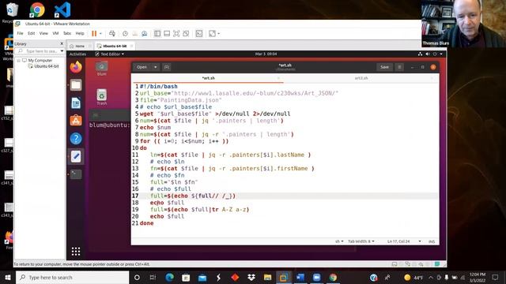Viewport: 506px width, 284px height.
Task: Click VMware manage snapshots icon
Action: pos(144,33)
